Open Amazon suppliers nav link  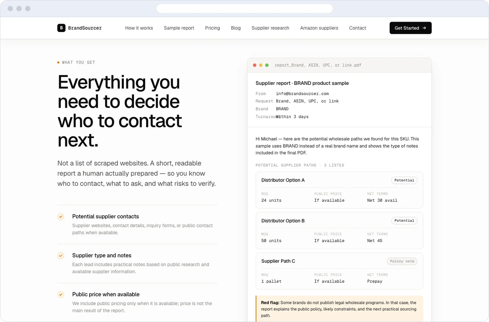pos(319,28)
